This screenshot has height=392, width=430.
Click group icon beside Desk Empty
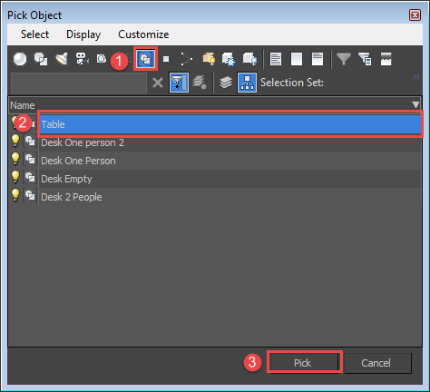click(x=30, y=178)
